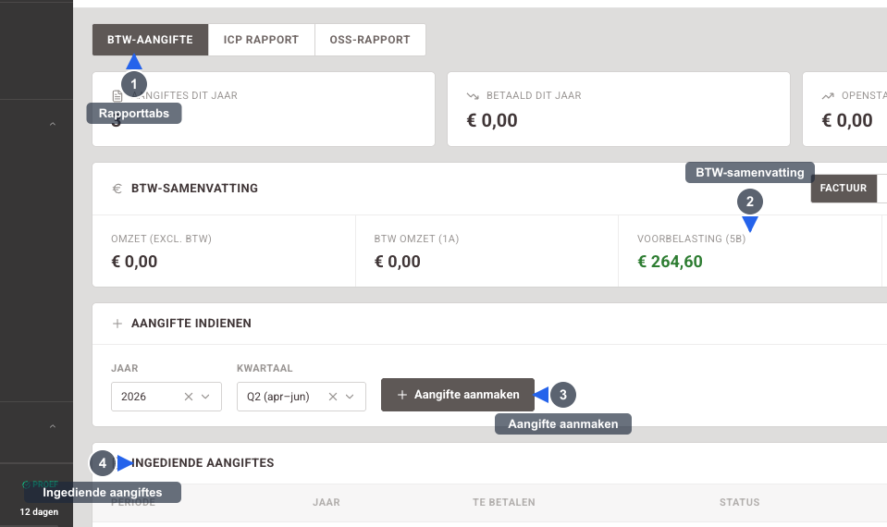Collapse the upper sidebar section chevron
887x527 pixels.
click(x=53, y=124)
